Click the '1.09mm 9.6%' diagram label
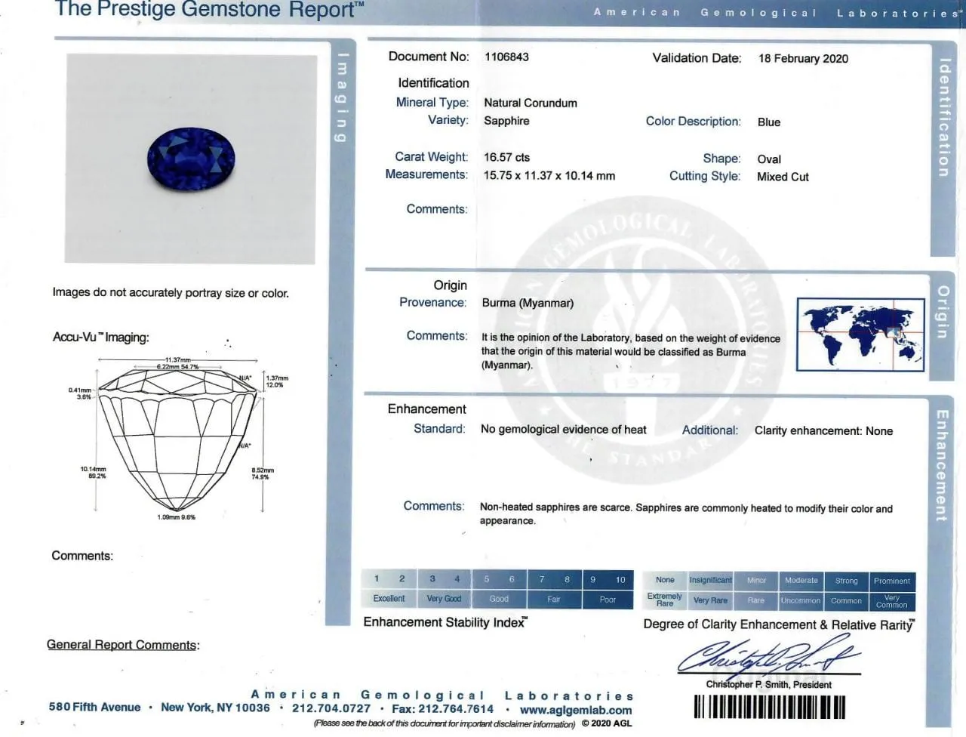The height and width of the screenshot is (737, 966). click(177, 517)
